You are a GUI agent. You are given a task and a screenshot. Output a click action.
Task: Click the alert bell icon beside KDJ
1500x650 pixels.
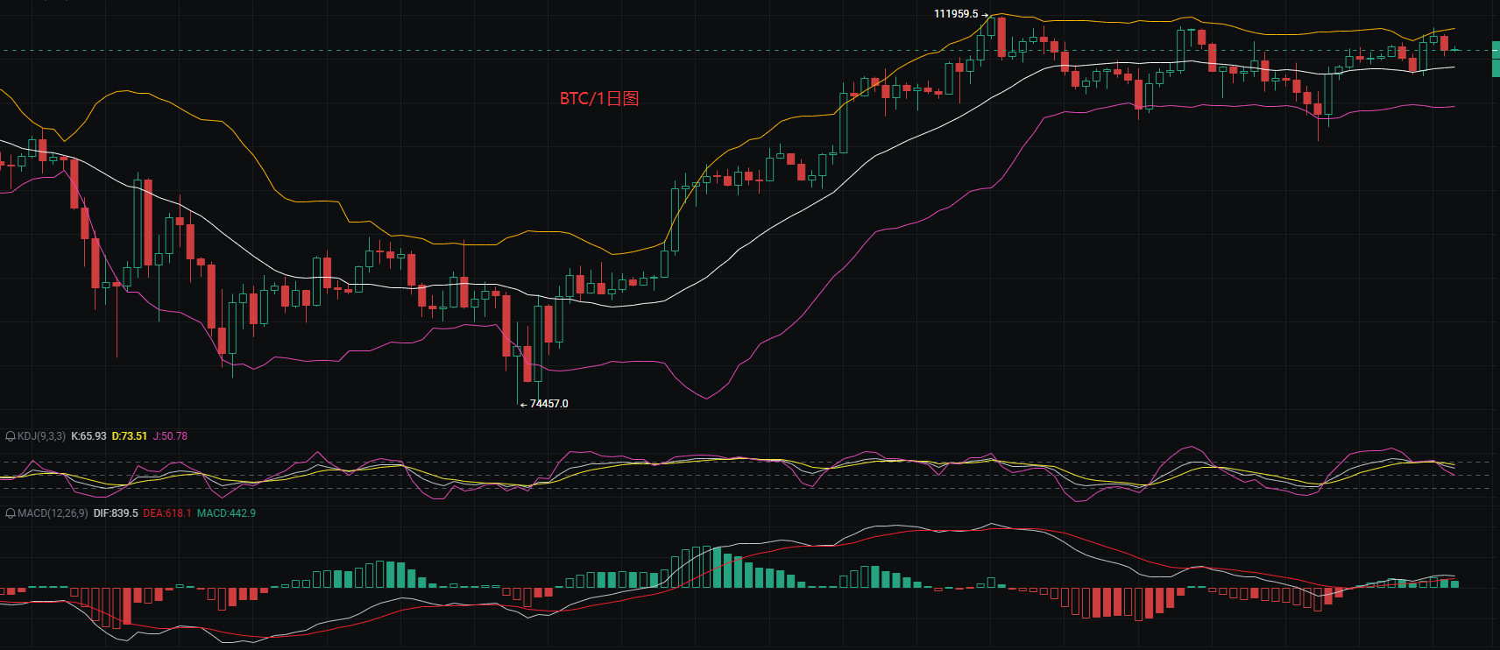tap(11, 436)
